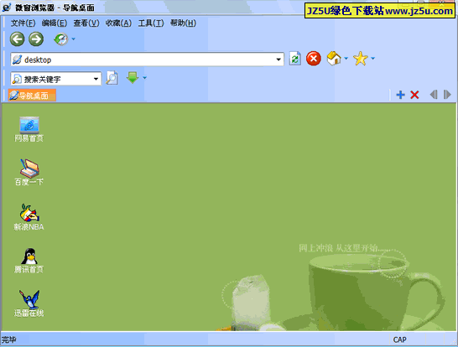Click the desktop address bar field
This screenshot has height=347, width=458.
[148, 60]
